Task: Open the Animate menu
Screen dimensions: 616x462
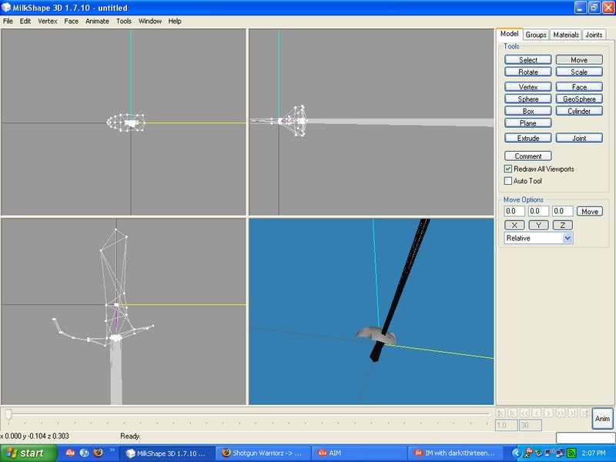Action: [x=97, y=22]
